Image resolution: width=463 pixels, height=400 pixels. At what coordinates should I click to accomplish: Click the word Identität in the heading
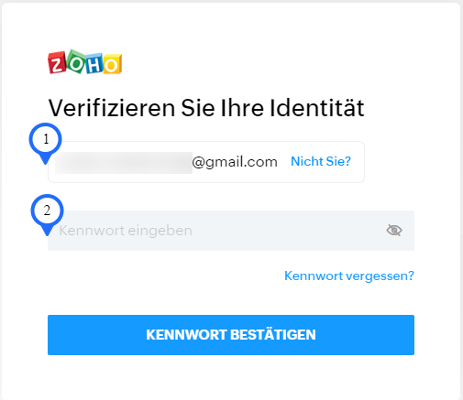pyautogui.click(x=317, y=108)
